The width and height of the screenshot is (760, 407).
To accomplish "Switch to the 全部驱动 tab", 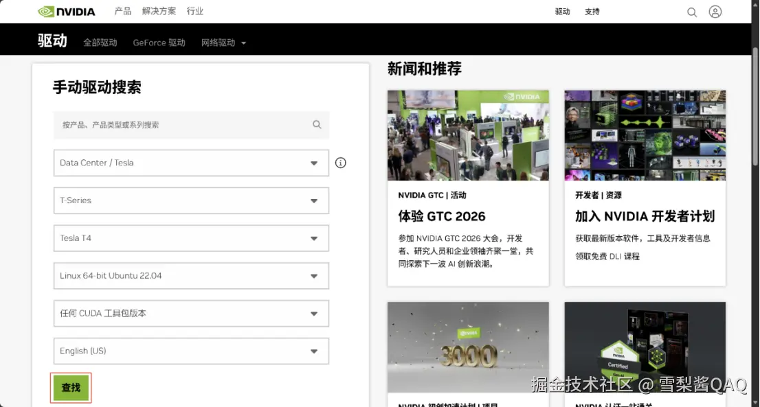I will [100, 43].
